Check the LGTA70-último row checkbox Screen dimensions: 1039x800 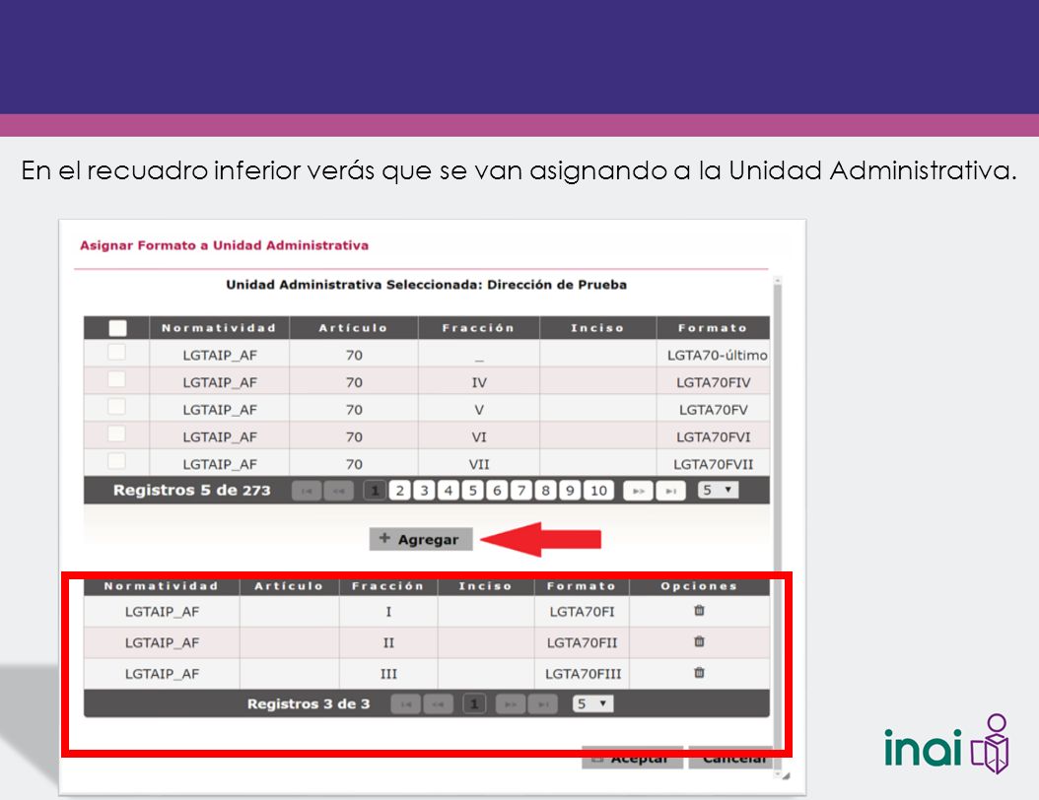coord(116,352)
